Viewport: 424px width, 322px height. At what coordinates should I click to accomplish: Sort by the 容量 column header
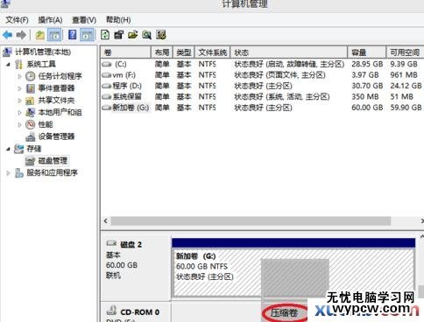[367, 52]
